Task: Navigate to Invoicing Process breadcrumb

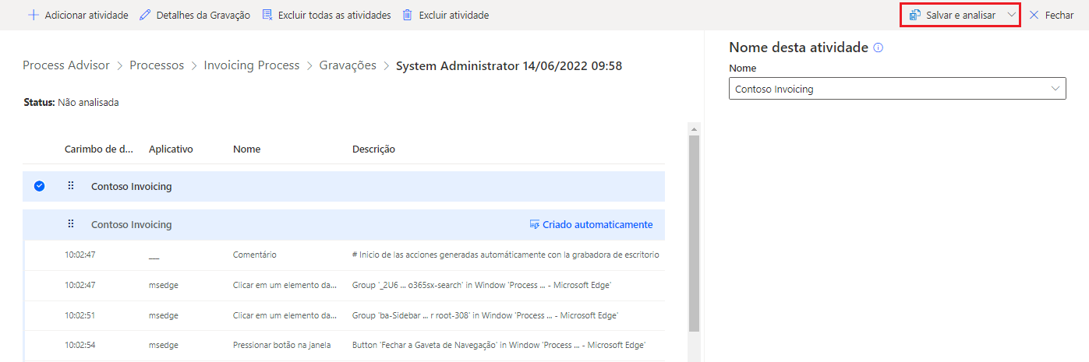Action: click(252, 65)
